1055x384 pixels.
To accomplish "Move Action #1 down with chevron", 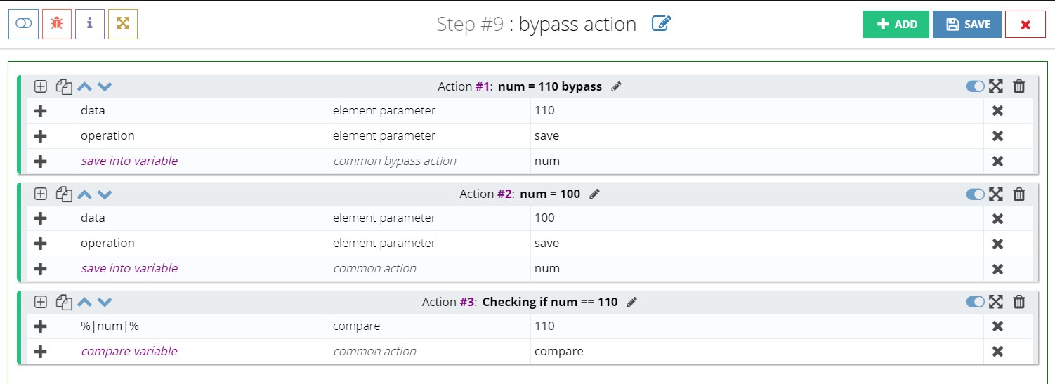I will pos(105,87).
